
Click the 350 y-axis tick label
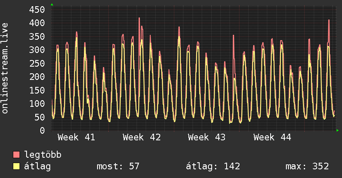(37, 36)
